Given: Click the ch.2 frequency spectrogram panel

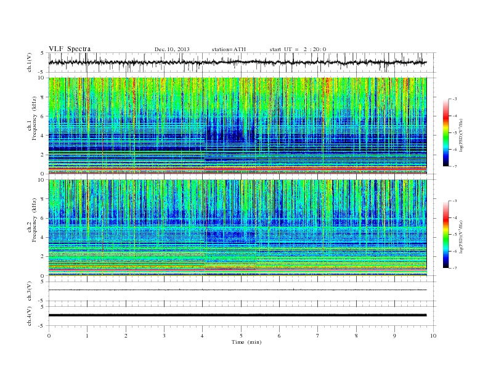Looking at the screenshot, I should pos(237,227).
